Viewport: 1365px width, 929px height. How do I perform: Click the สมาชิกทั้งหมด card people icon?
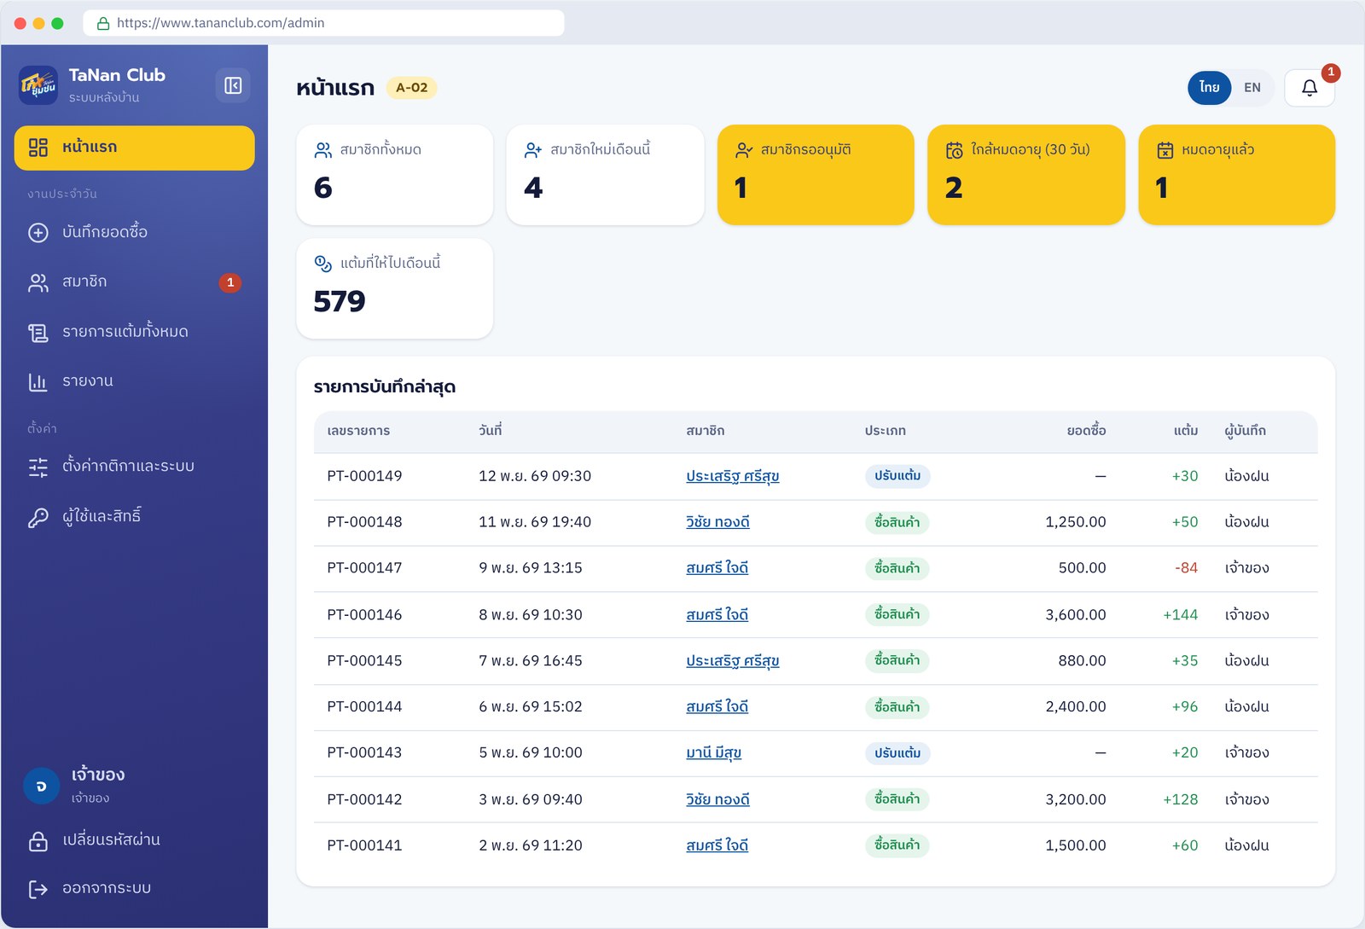pyautogui.click(x=323, y=150)
